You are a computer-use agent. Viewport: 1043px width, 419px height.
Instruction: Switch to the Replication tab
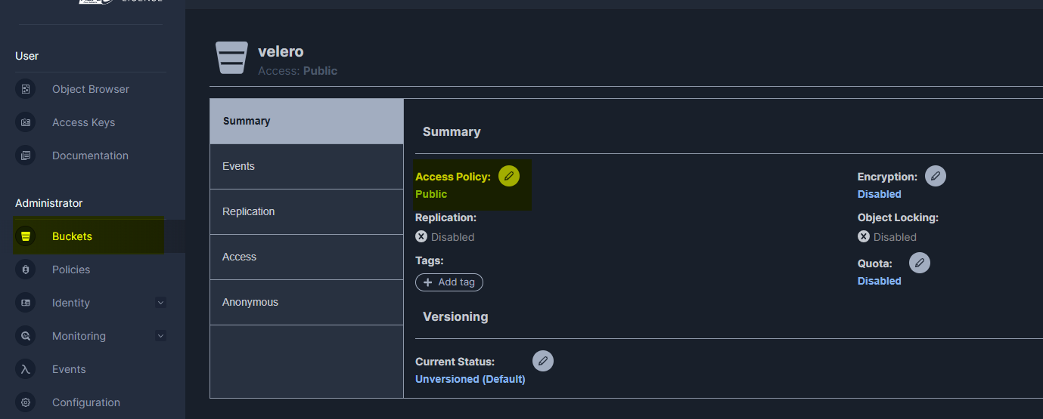[306, 211]
